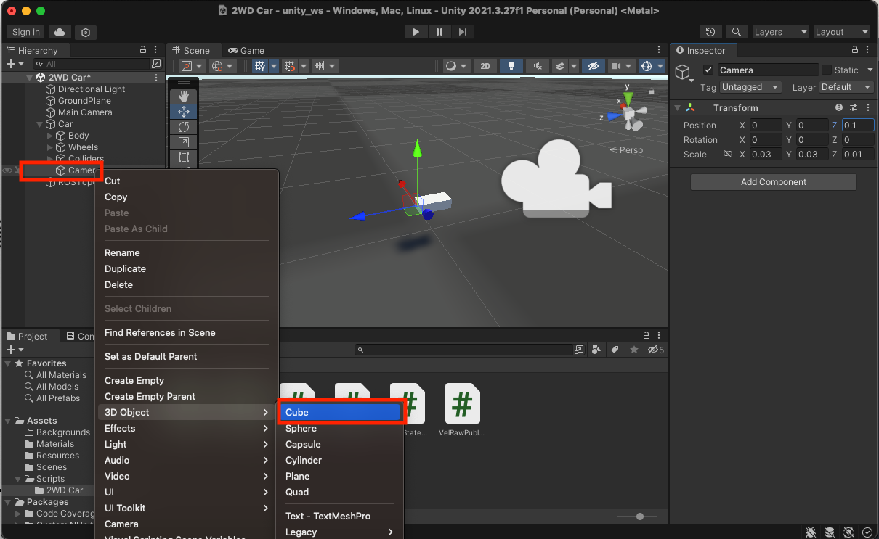Choose Cube from 3D Object submenu
The height and width of the screenshot is (539, 879).
[x=339, y=412]
